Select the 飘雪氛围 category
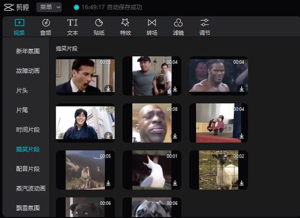 pyautogui.click(x=28, y=208)
